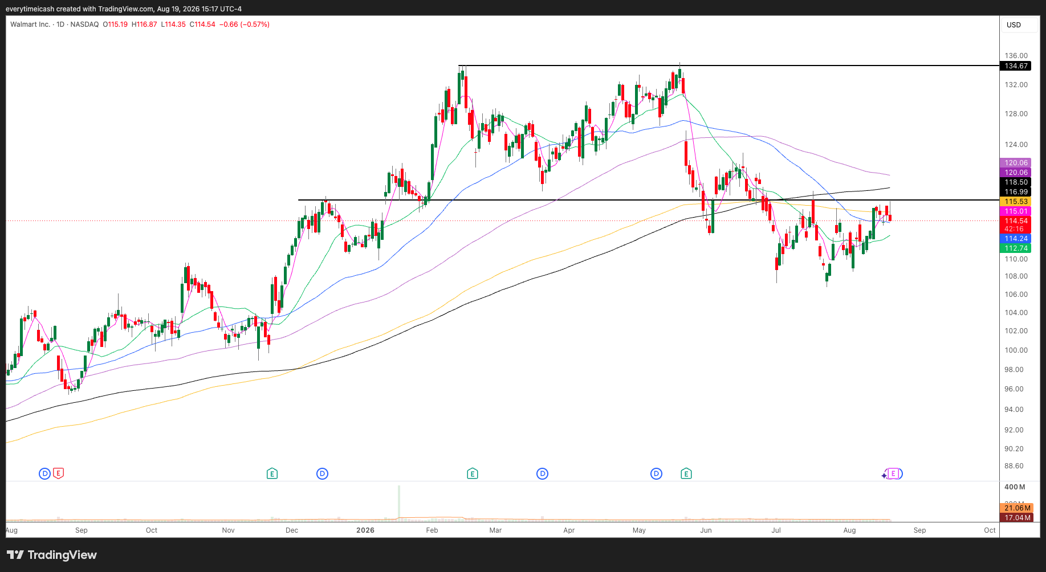This screenshot has width=1046, height=572.
Task: Click the lighter purple 120.06 price label
Action: coord(1016,163)
